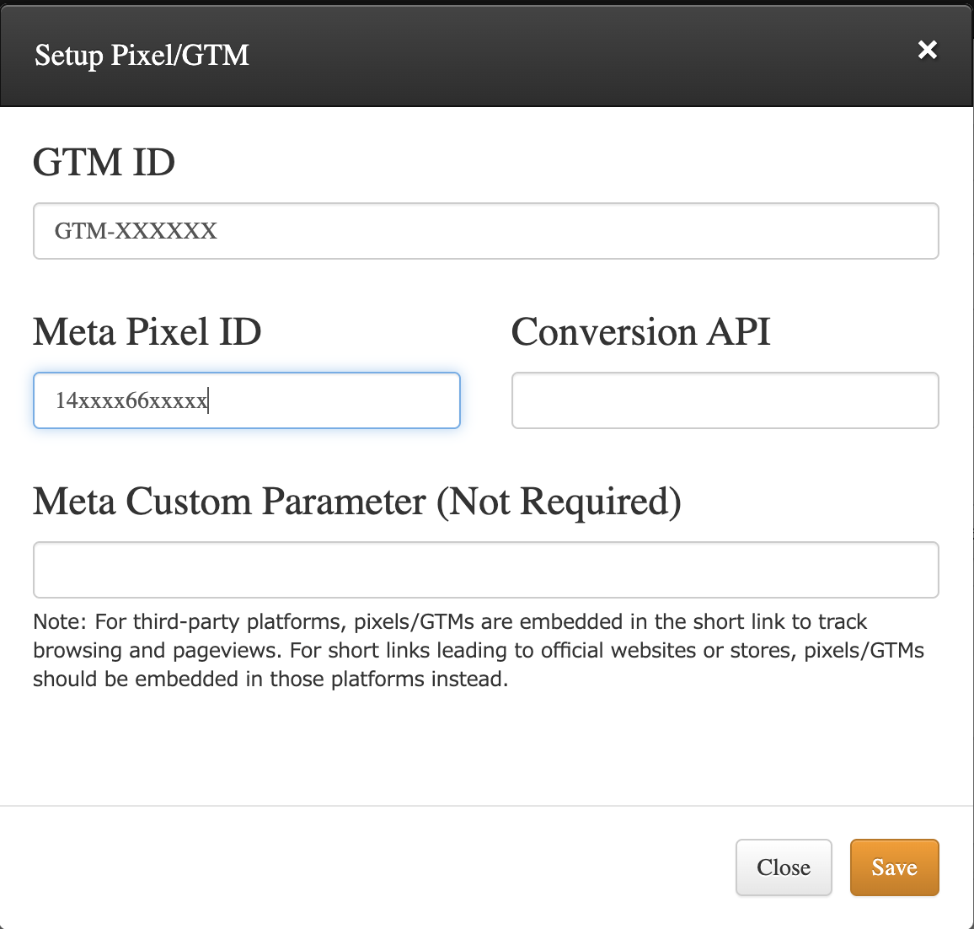Click the Meta Pixel ID heading label

click(x=147, y=331)
